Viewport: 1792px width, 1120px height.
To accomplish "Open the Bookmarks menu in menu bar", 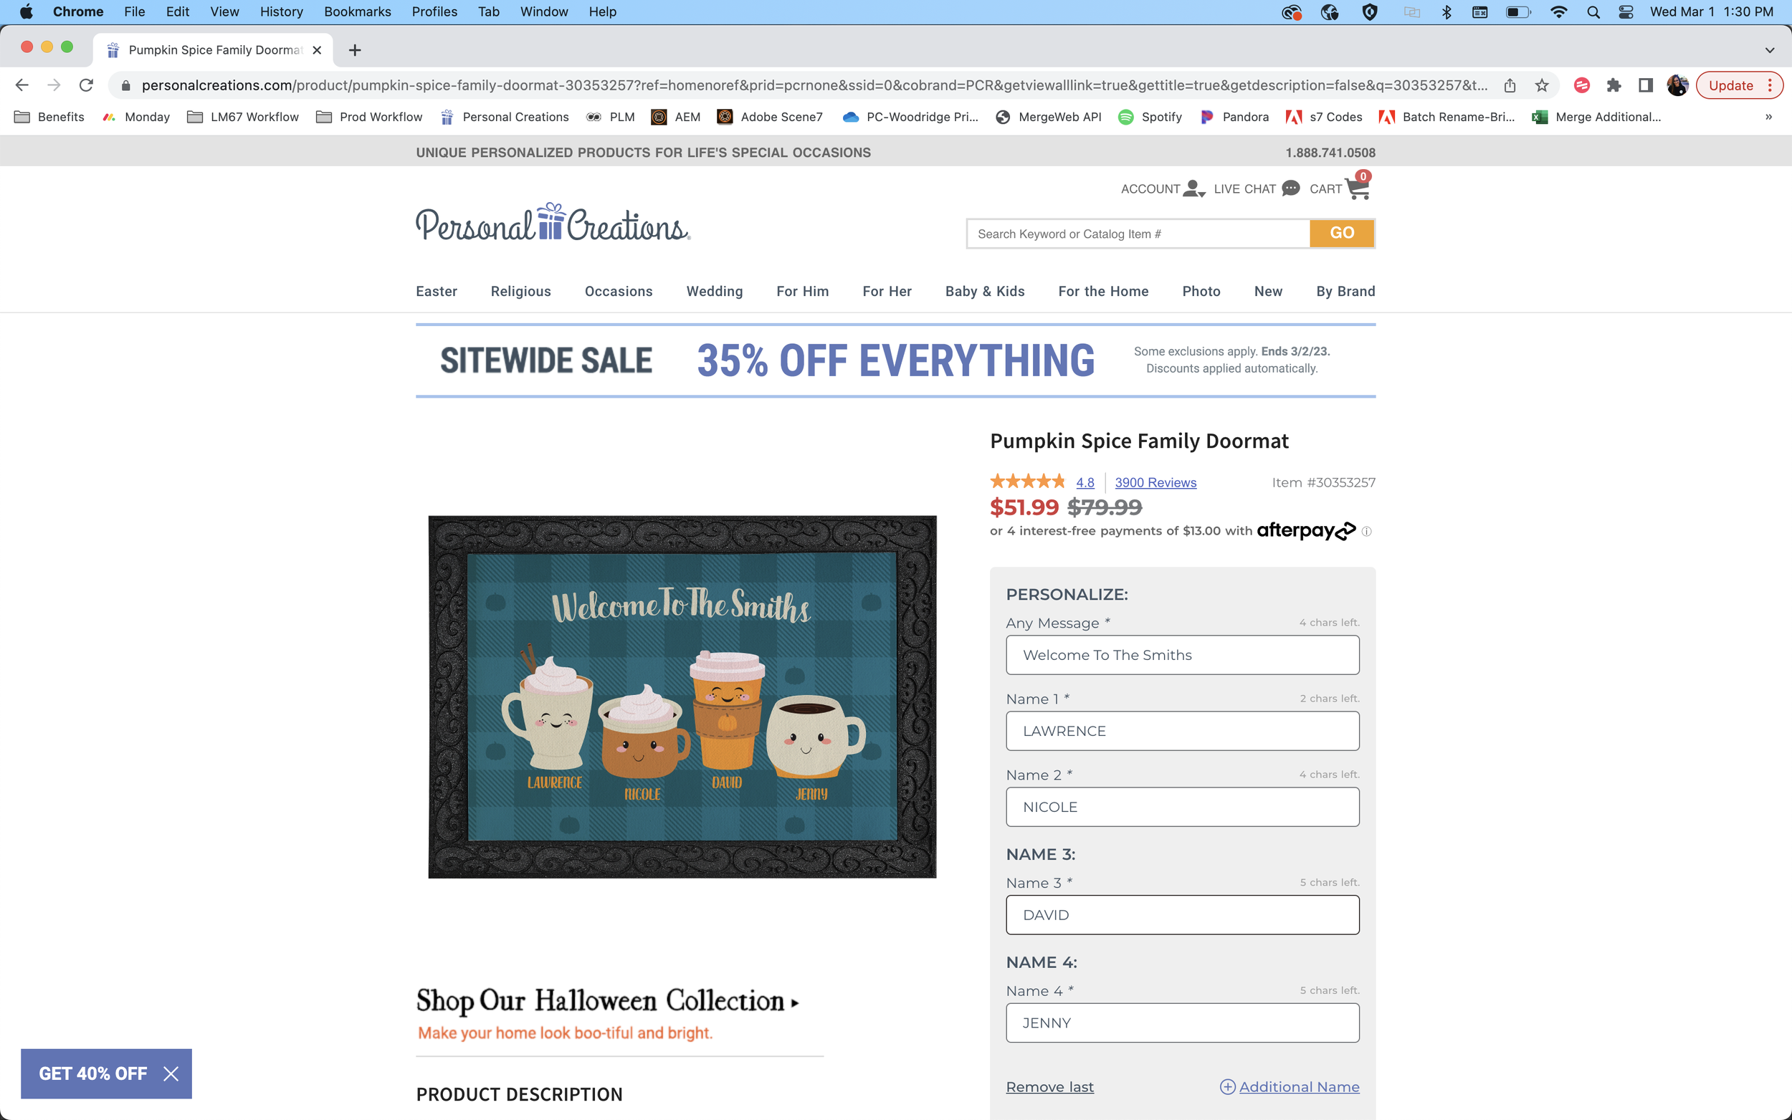I will click(357, 12).
